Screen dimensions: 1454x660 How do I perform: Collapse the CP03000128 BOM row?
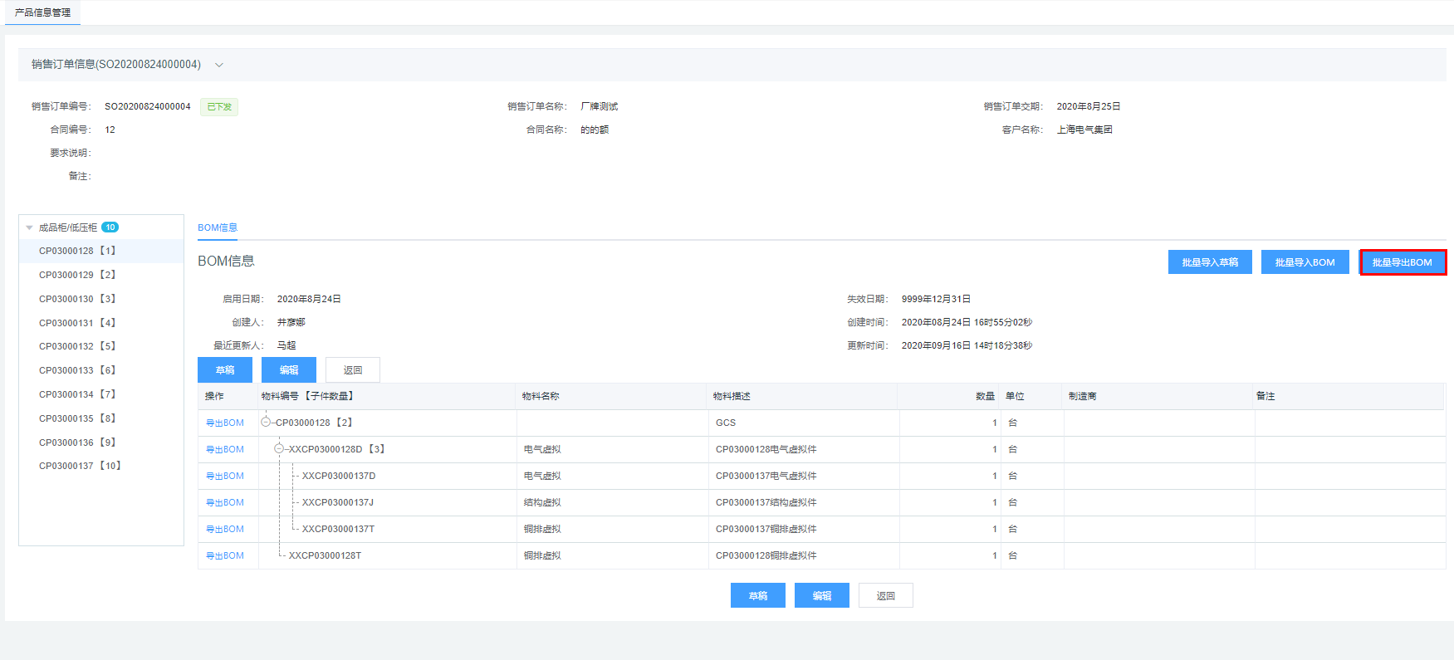click(x=266, y=423)
